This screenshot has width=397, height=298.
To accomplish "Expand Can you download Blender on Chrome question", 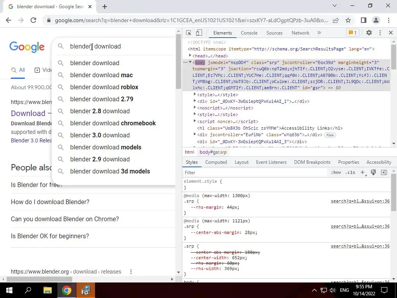I will 93,219.
